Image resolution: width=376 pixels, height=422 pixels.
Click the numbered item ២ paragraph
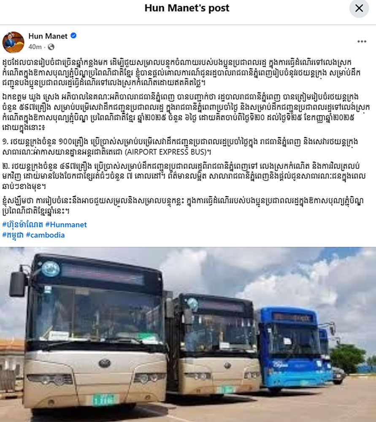pos(184,176)
